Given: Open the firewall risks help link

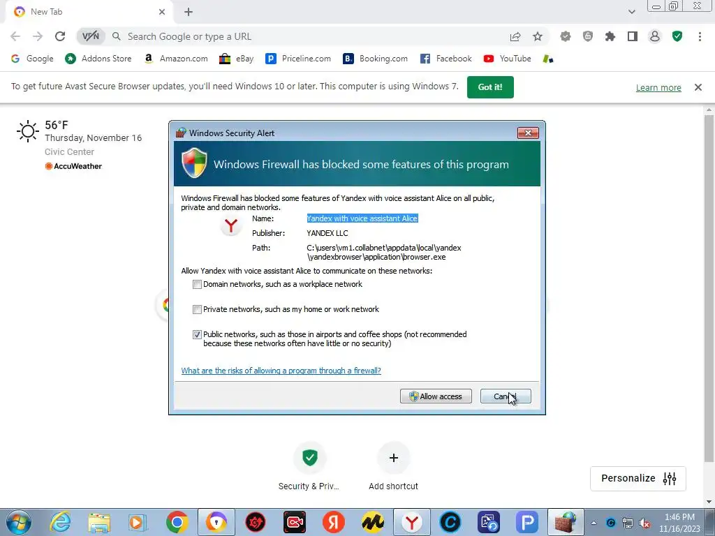Looking at the screenshot, I should point(281,371).
